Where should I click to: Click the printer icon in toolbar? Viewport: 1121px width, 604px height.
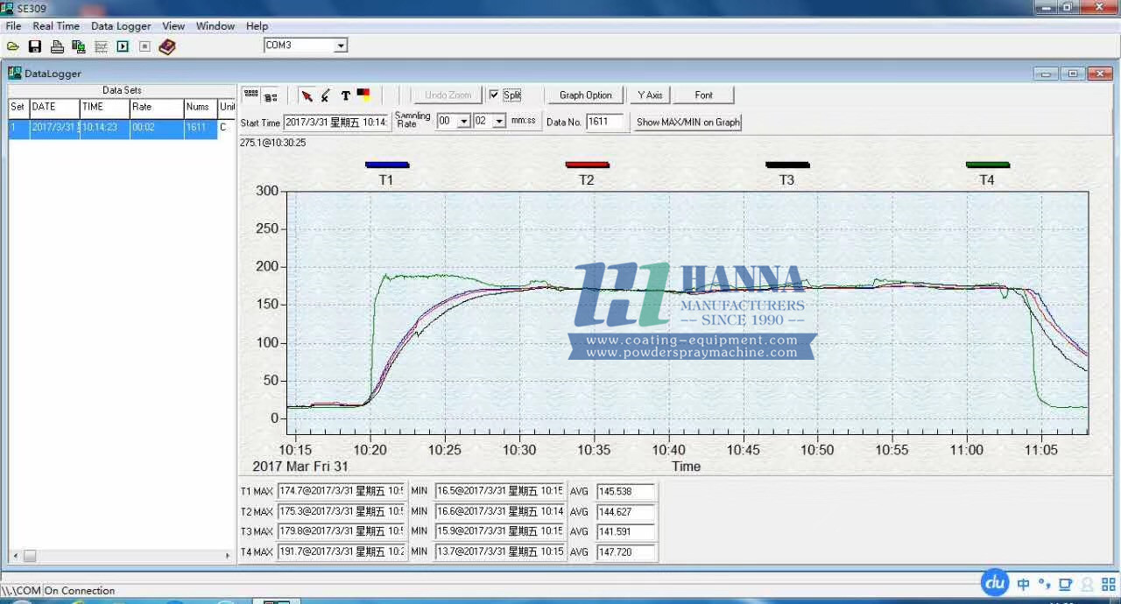tap(57, 46)
